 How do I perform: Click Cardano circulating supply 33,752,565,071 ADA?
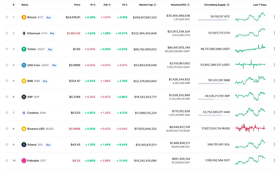[x=216, y=112]
